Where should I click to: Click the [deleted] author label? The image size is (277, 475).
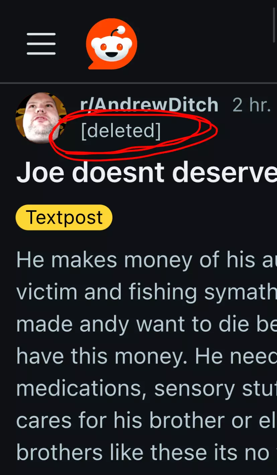pos(121,131)
